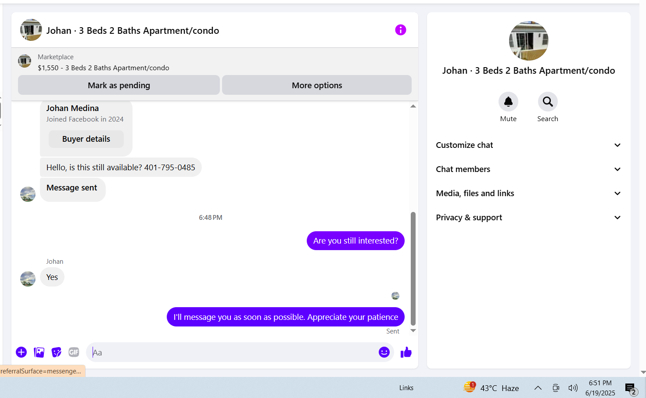Screen dimensions: 646x398
Task: Click the sidebar conversation title
Action: coord(529,71)
